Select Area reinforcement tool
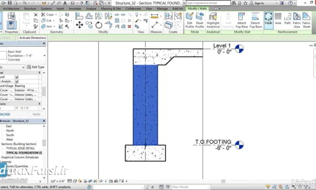This screenshot has height=190, width=316. 278,19
